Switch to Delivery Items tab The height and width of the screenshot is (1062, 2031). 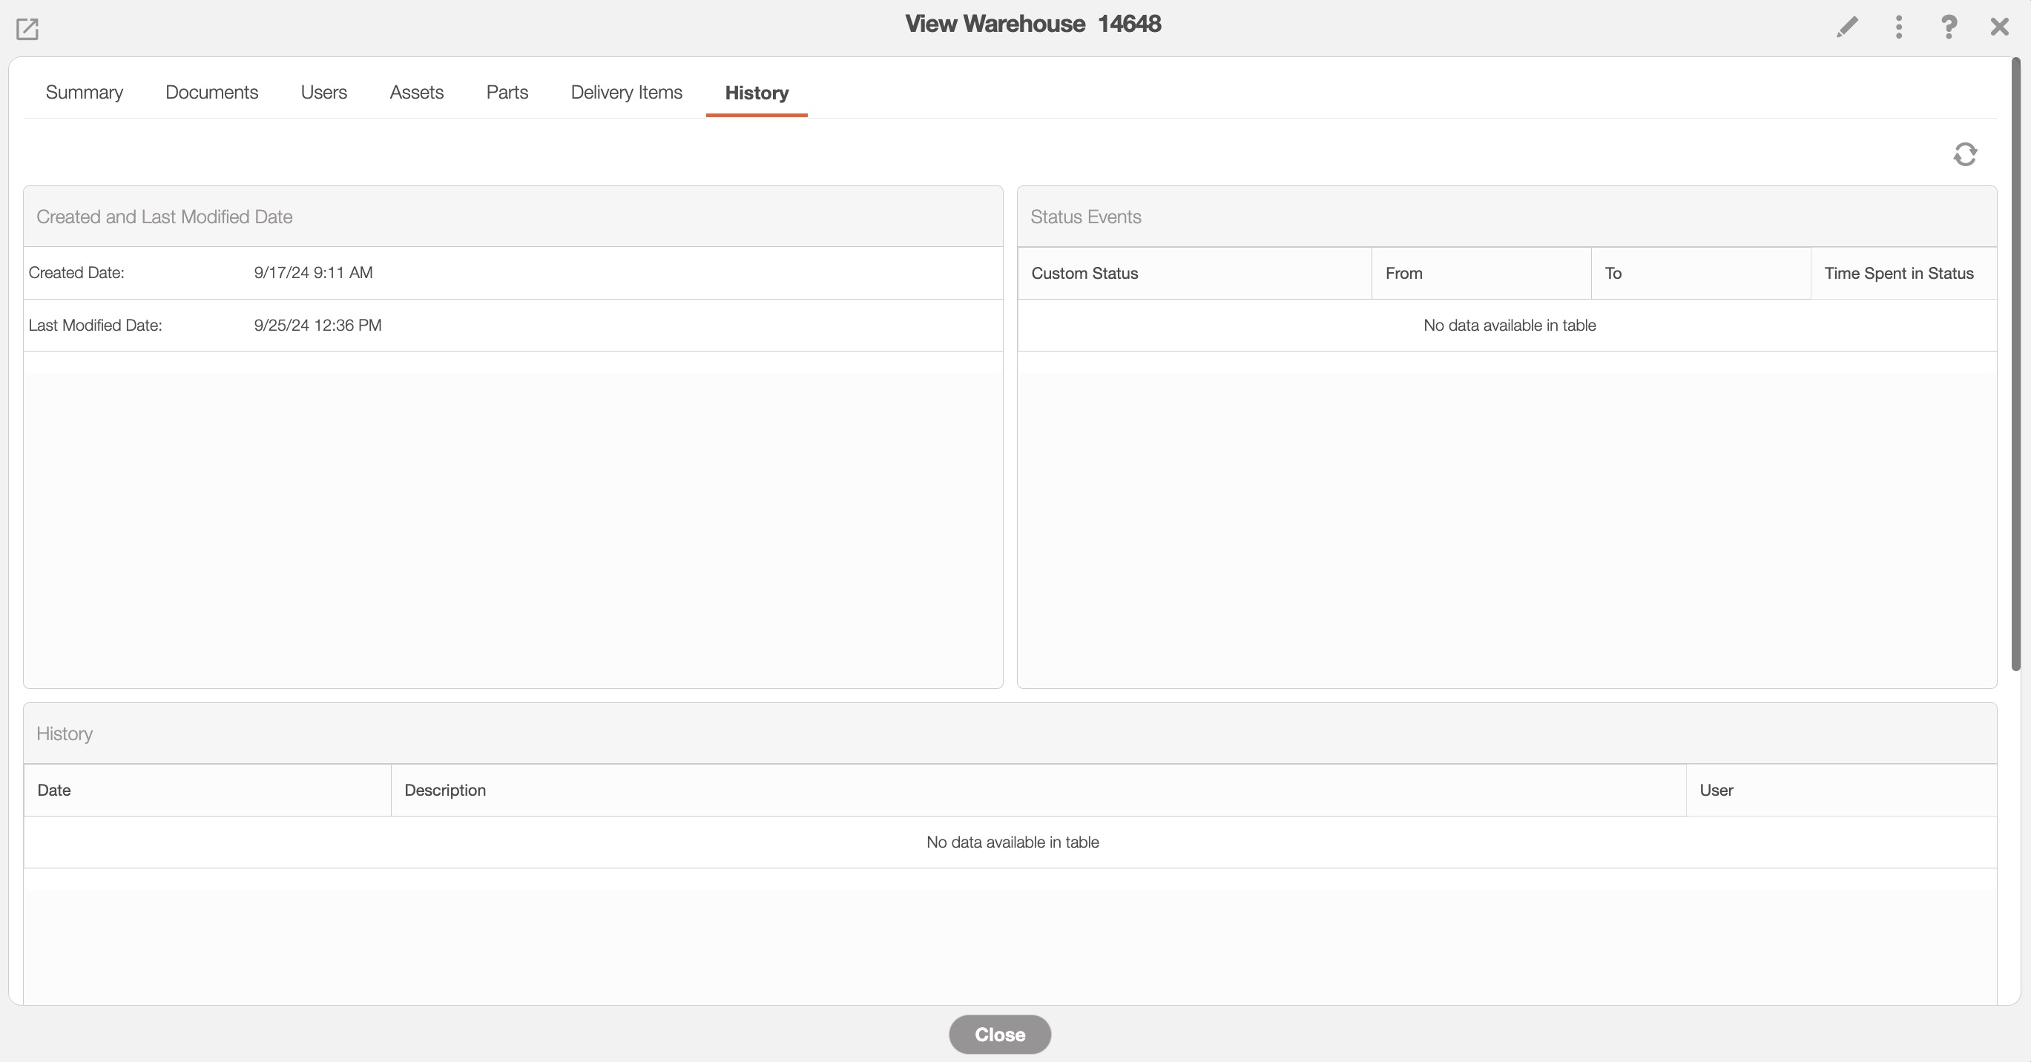click(626, 92)
